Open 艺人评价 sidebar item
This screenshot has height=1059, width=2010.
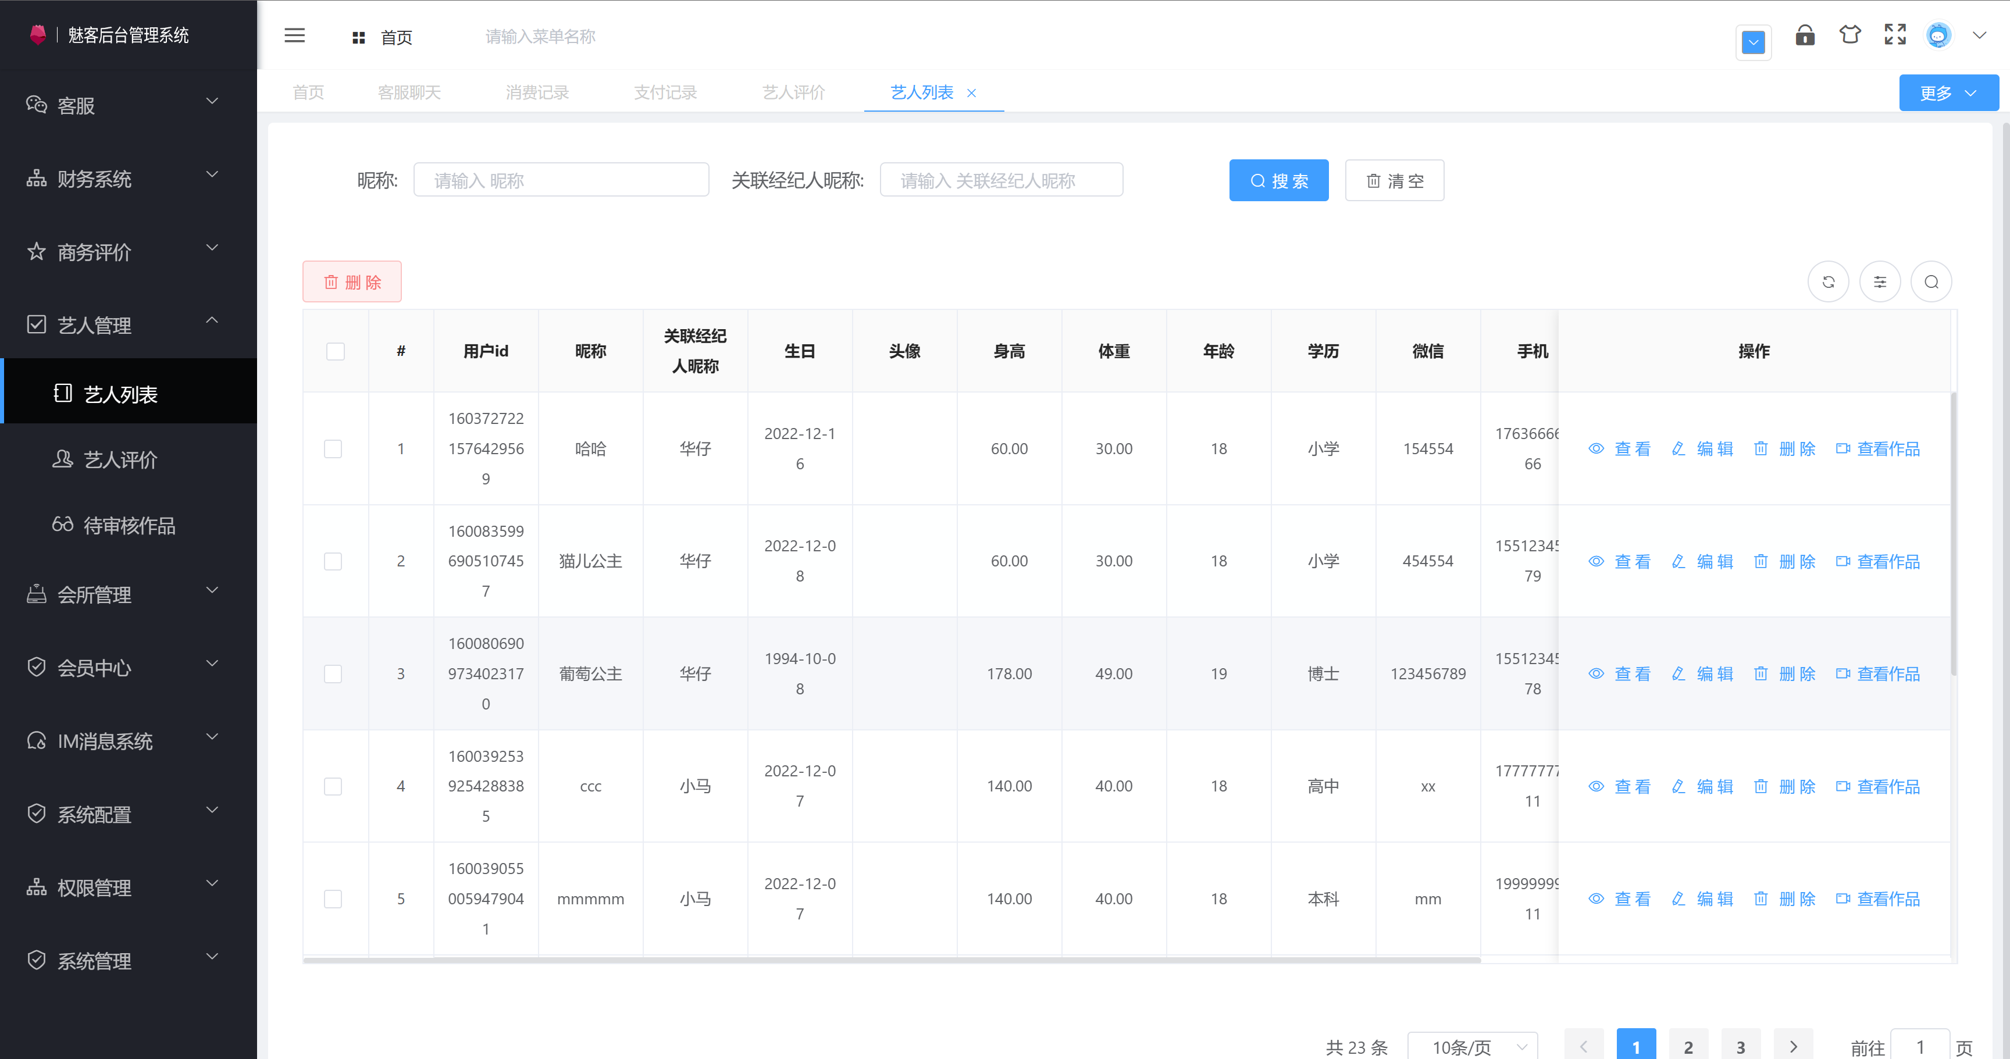(129, 459)
